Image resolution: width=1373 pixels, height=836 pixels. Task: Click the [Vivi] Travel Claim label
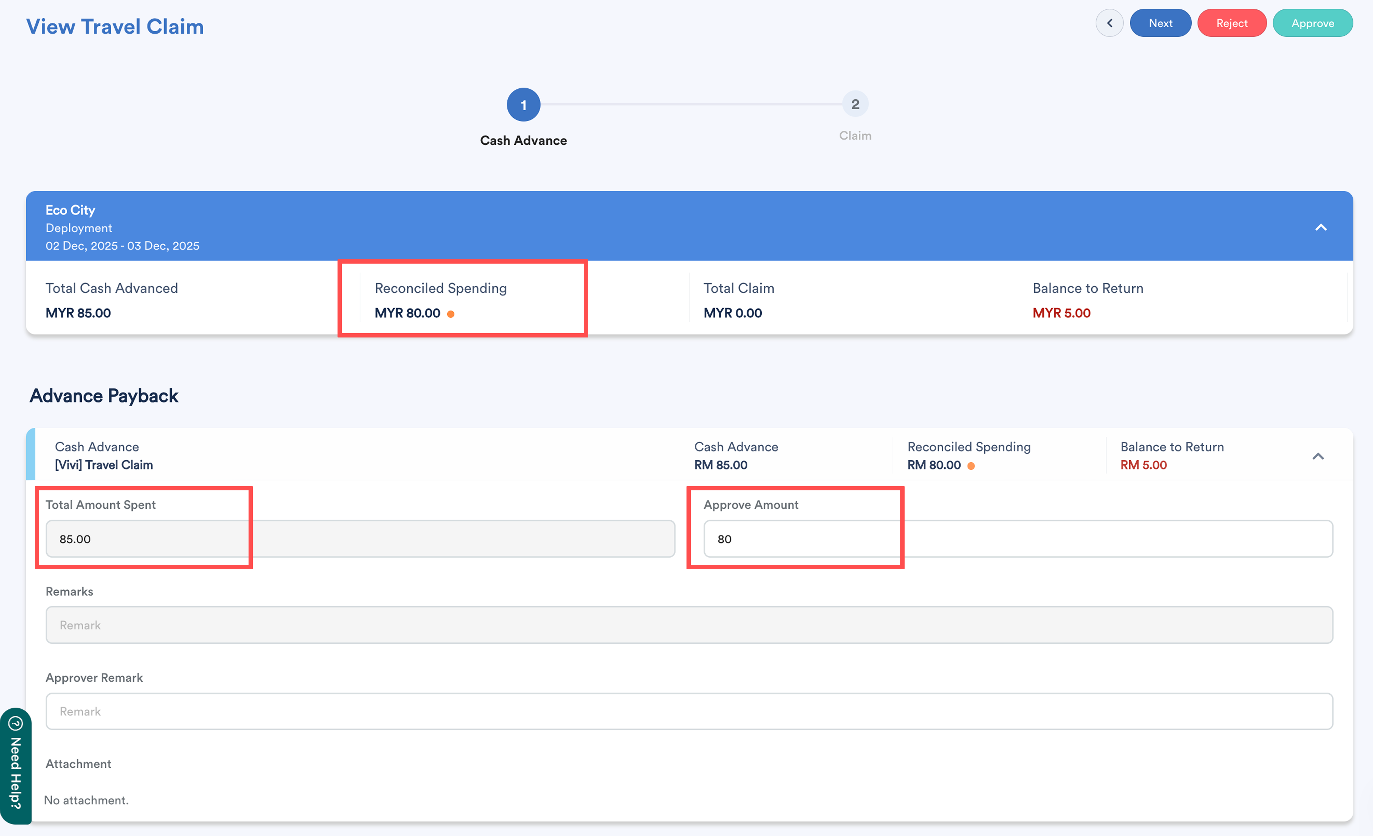point(104,465)
